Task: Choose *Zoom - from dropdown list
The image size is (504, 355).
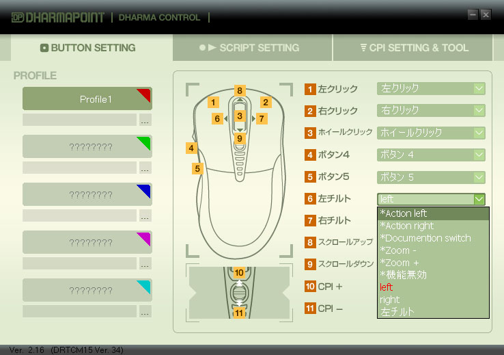Action: [433, 250]
